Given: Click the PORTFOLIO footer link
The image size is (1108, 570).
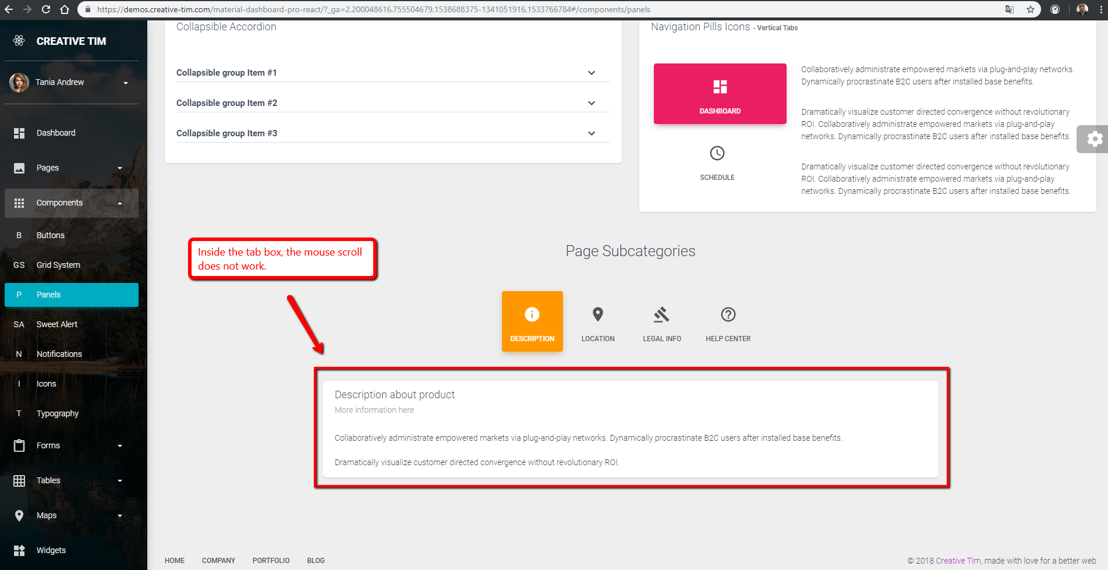Looking at the screenshot, I should coord(271,560).
